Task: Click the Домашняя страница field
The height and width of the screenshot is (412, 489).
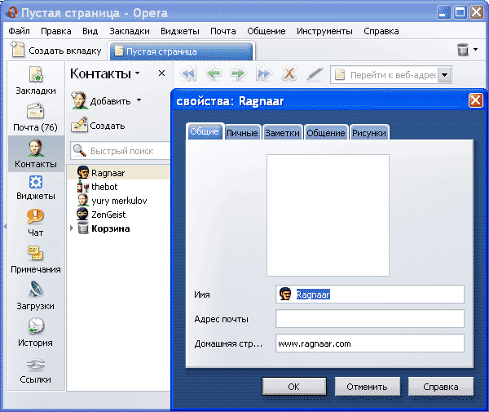Action: point(370,343)
